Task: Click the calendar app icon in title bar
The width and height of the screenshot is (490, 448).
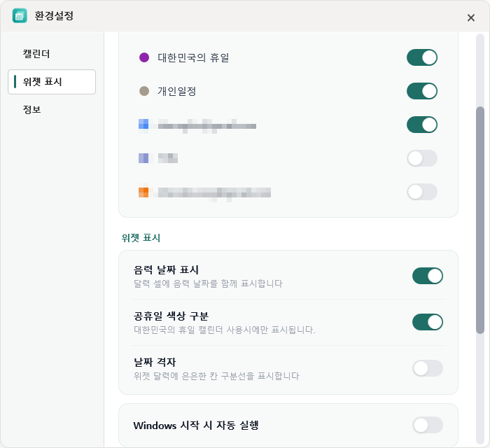Action: (20, 16)
